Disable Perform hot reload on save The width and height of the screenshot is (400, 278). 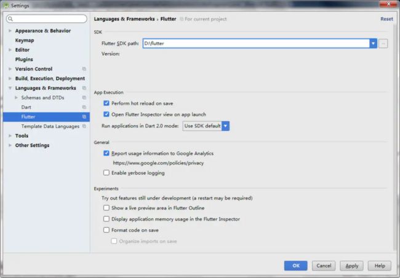point(106,103)
